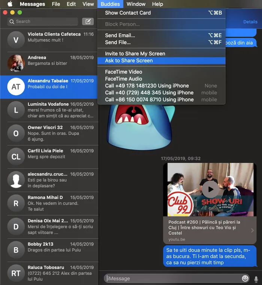Open the Help menu
This screenshot has height=285, width=262.
click(x=158, y=4)
